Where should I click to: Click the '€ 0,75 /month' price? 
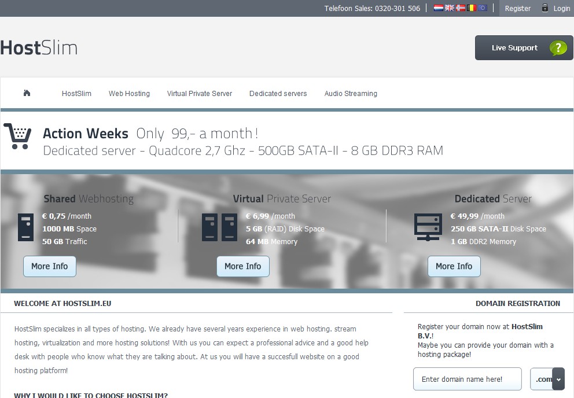(x=67, y=216)
